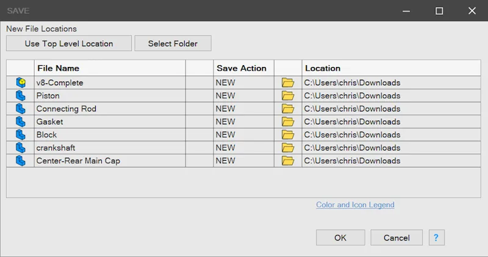
Task: Click the location path for Block
Action: pos(391,135)
